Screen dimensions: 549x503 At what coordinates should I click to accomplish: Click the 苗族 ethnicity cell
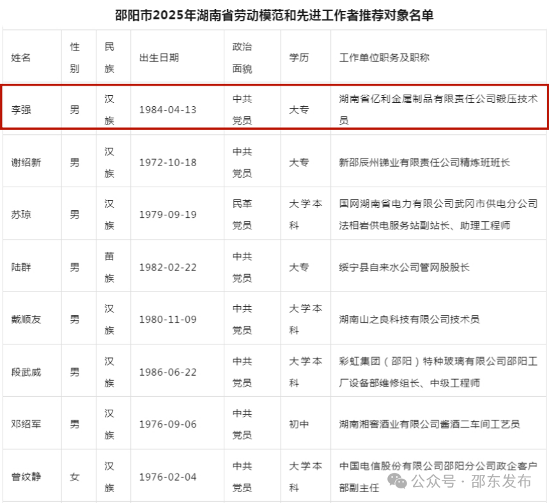tap(109, 267)
